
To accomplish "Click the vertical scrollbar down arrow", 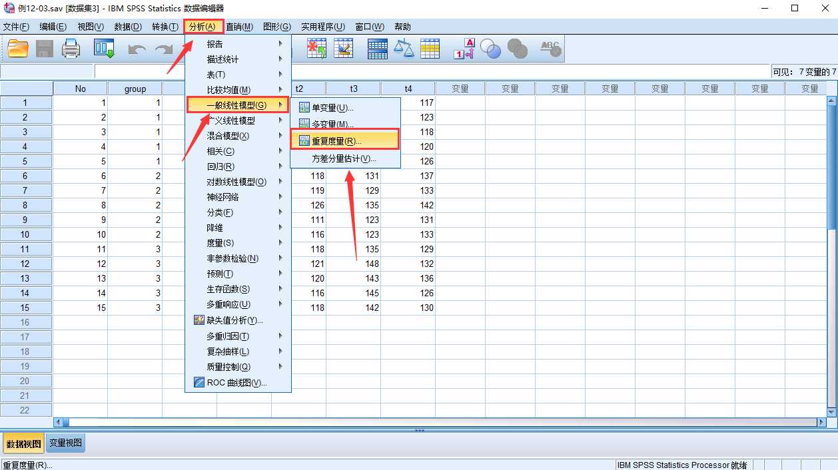I will click(832, 412).
